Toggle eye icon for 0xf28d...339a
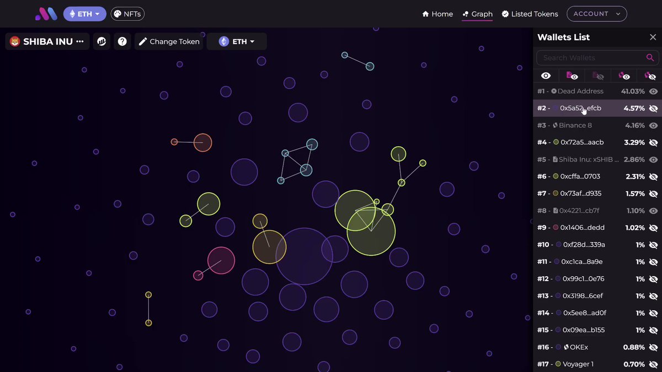This screenshot has width=662, height=372. [654, 245]
